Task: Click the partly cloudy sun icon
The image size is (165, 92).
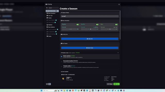Action: coord(63,79)
